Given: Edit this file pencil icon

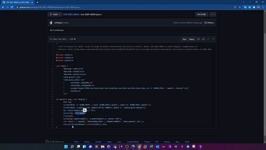Looking at the screenshot, I should [208, 39].
